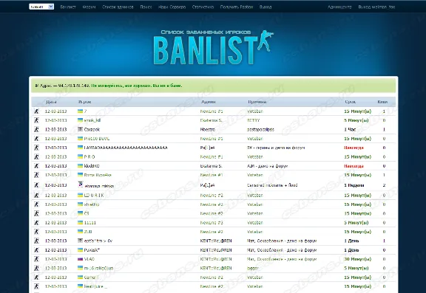426x293 pixels.
Task: Click the Counter-Strike icon in 11111 row
Action: coord(36,223)
